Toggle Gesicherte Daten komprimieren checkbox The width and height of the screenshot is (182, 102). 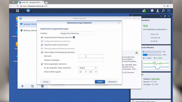click(42, 45)
